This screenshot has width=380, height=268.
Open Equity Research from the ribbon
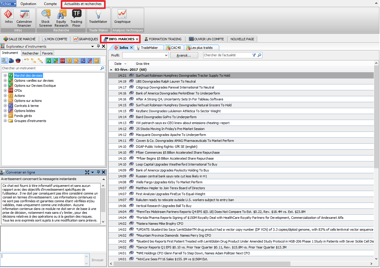(61, 18)
